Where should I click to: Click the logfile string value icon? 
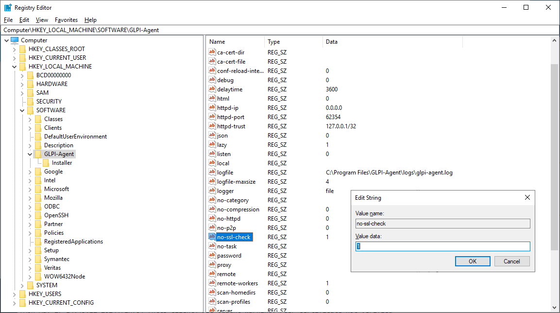[x=212, y=172]
